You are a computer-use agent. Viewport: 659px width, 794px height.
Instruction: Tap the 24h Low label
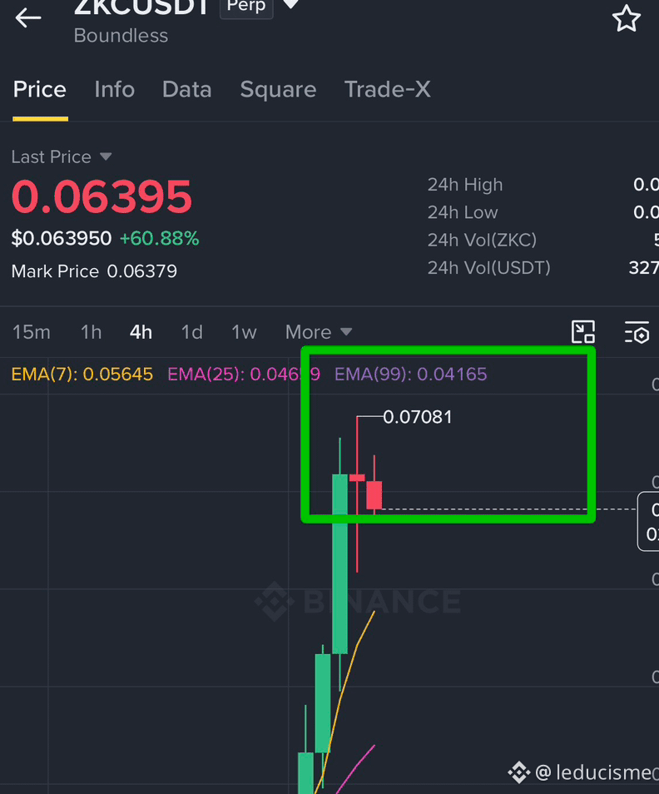(462, 213)
